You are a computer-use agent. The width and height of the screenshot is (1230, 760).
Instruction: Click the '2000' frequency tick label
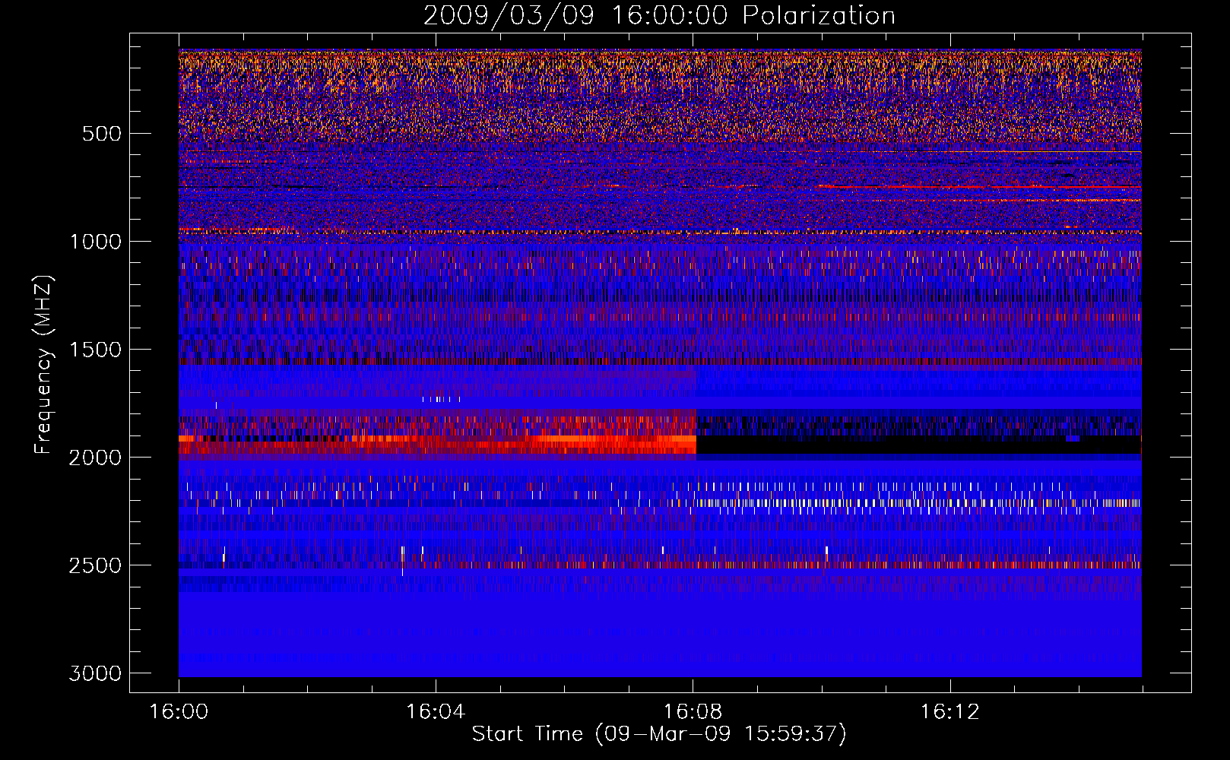click(x=95, y=458)
